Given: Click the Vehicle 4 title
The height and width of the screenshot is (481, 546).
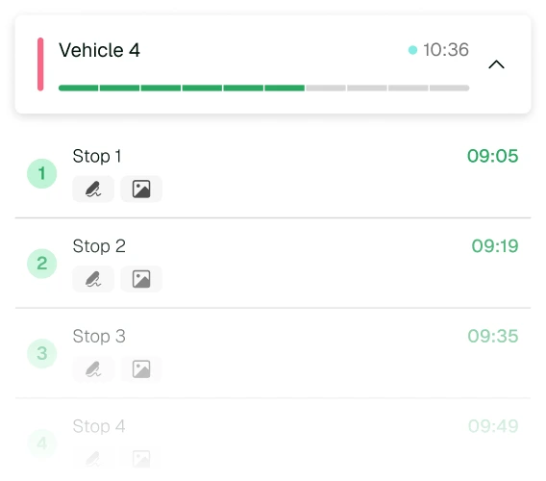Looking at the screenshot, I should 99,50.
